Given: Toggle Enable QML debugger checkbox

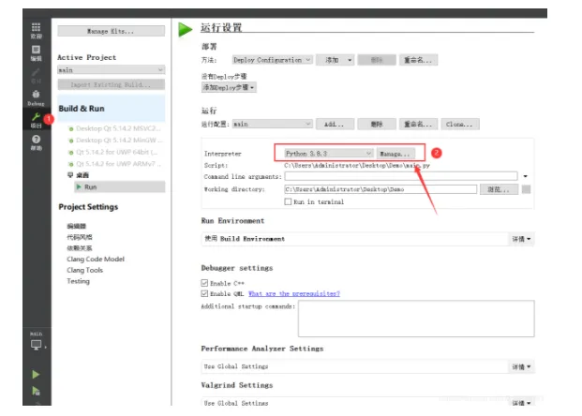Looking at the screenshot, I should coord(204,293).
